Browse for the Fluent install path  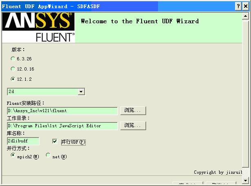[133, 111]
